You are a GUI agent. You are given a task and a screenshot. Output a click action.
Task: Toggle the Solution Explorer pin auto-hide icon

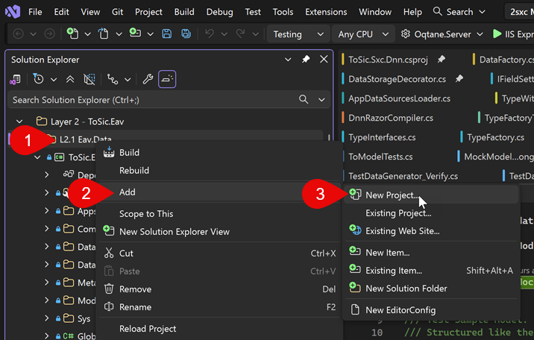(x=306, y=59)
